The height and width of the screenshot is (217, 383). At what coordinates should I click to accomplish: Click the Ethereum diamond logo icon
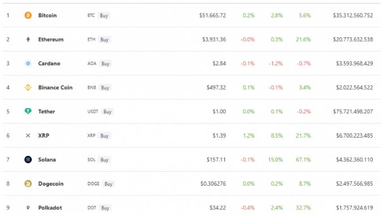click(x=28, y=39)
